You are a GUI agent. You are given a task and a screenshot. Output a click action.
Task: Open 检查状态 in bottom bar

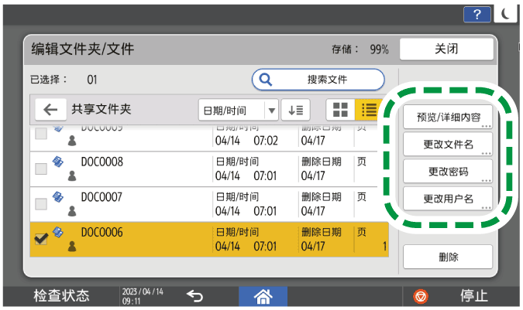click(60, 295)
